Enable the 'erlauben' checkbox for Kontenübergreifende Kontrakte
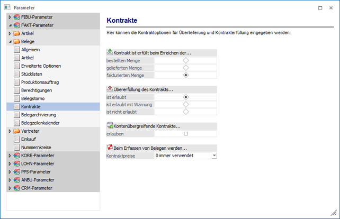The image size is (340, 219). pyautogui.click(x=185, y=134)
